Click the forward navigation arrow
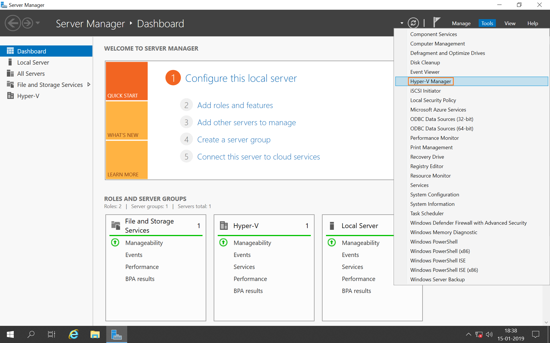550x343 pixels. pyautogui.click(x=27, y=23)
